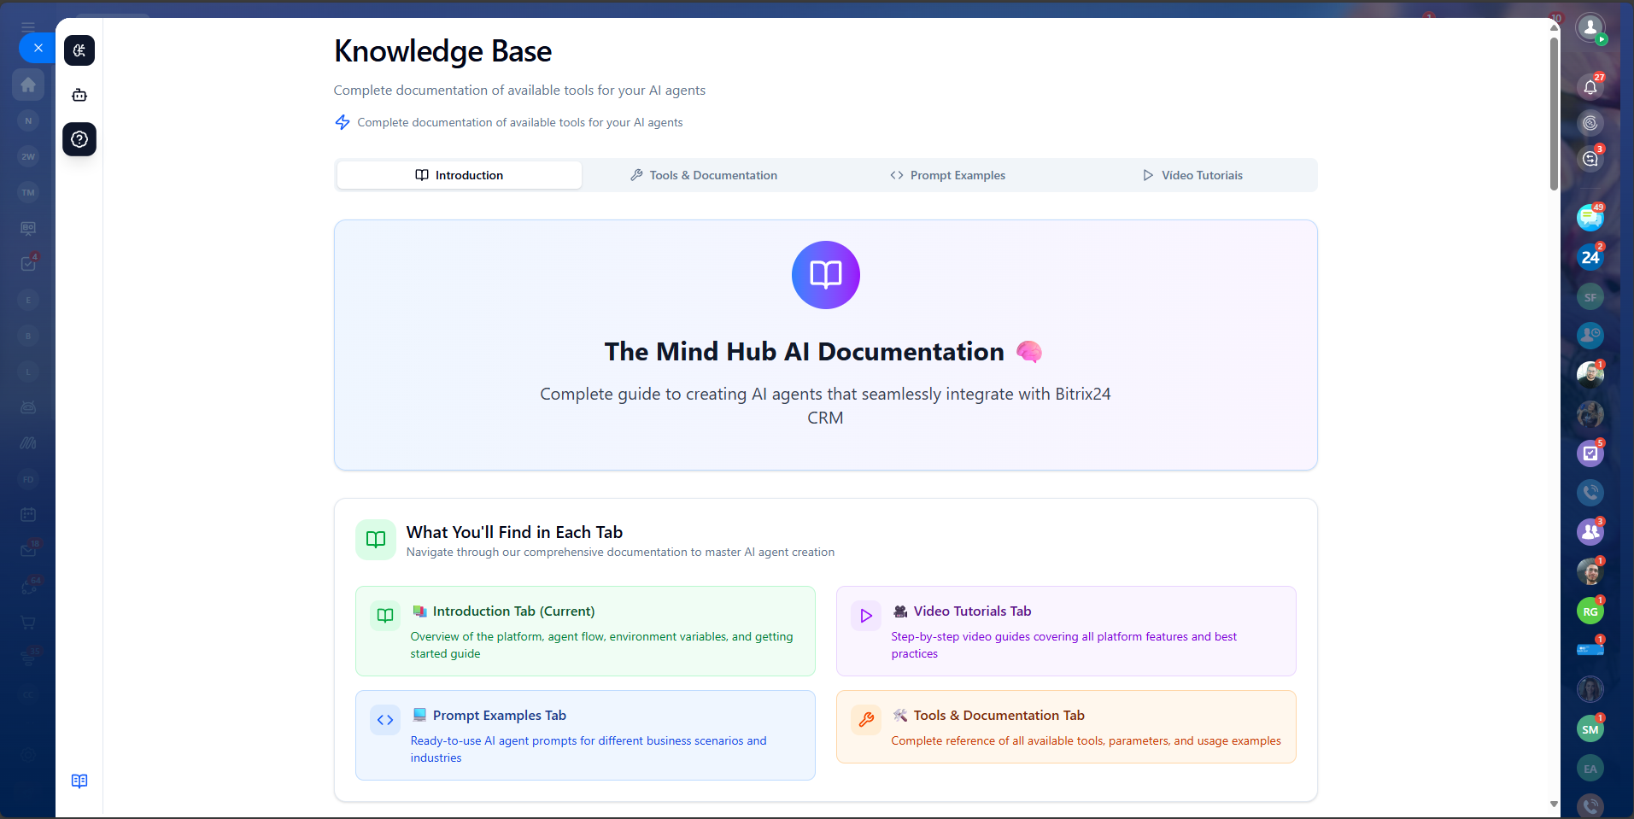1634x819 pixels.
Task: Go to the Video Tutorials tab
Action: pyautogui.click(x=1193, y=175)
